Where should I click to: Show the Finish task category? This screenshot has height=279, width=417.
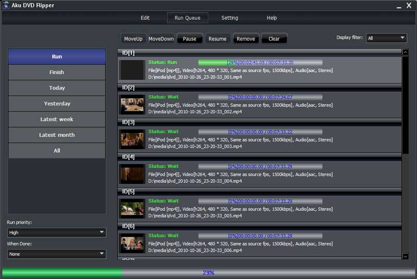pyautogui.click(x=57, y=72)
